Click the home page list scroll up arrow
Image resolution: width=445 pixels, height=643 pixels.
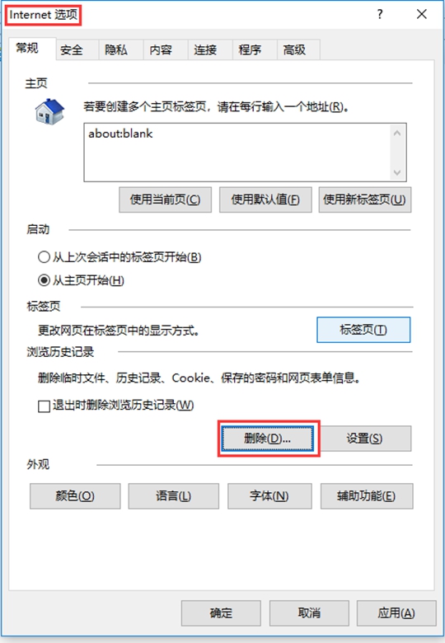[x=397, y=133]
